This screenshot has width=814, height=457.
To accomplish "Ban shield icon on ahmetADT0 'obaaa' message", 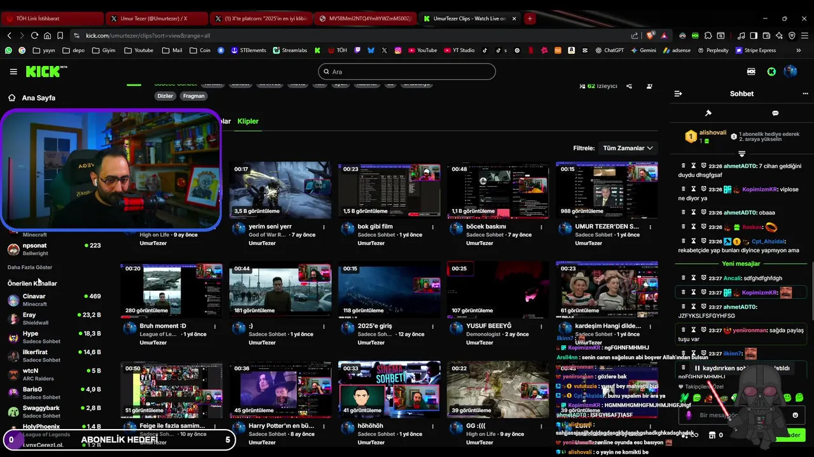I will tap(704, 213).
